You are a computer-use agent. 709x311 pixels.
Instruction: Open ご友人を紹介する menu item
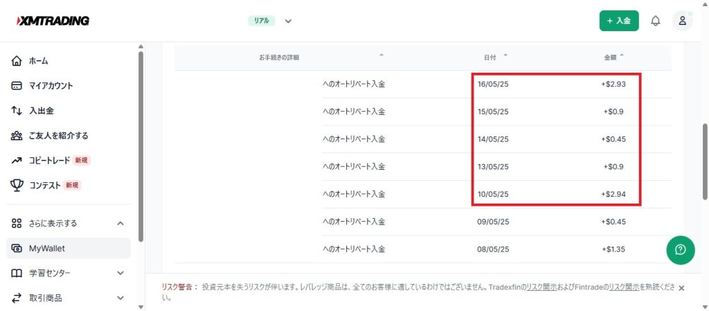pos(58,136)
